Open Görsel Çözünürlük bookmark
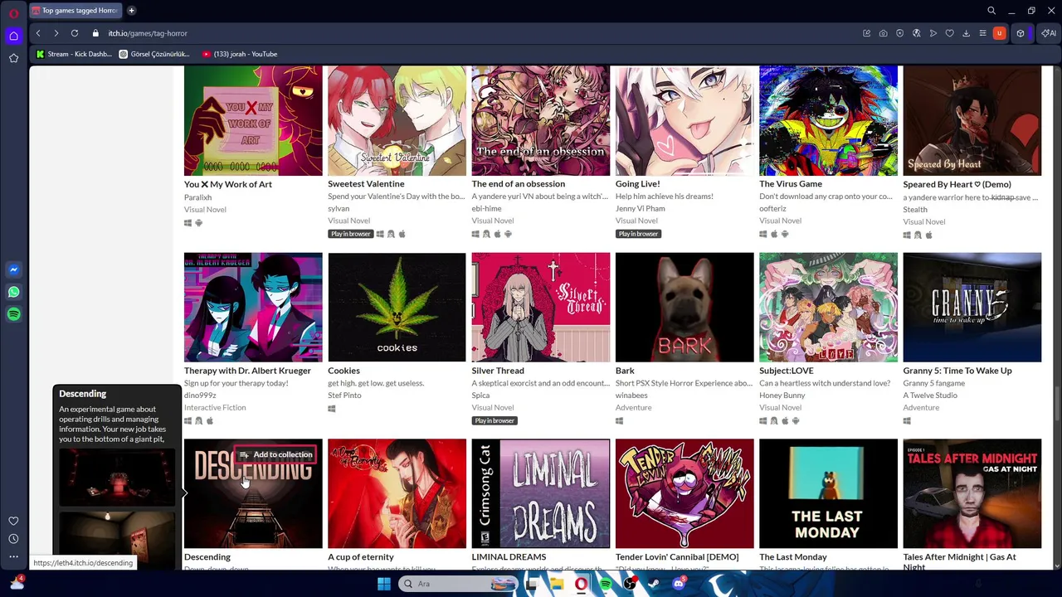 154,54
